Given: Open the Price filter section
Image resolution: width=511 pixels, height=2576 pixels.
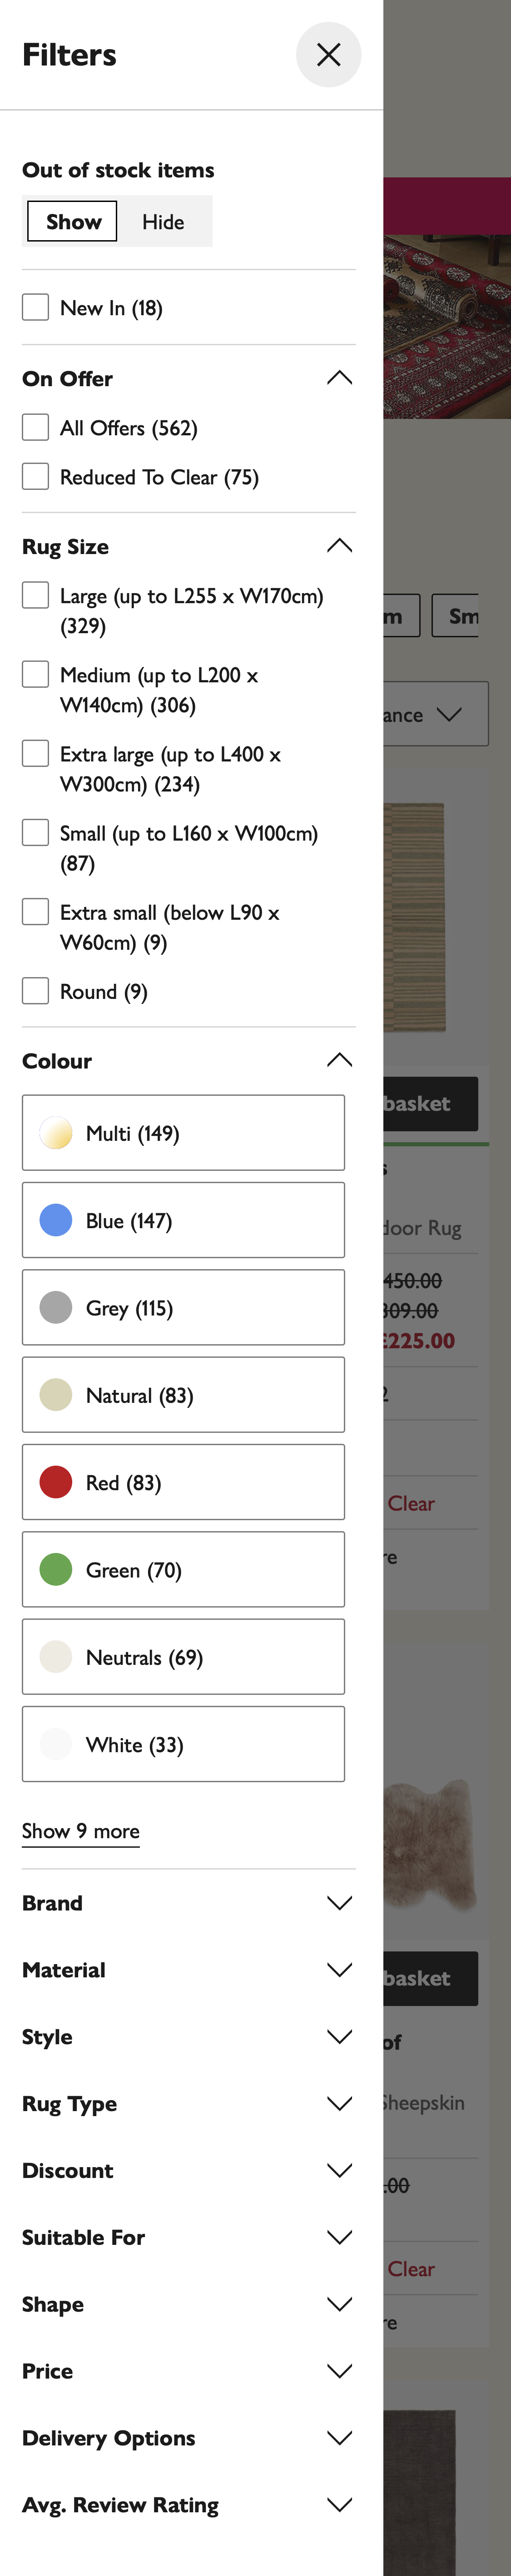Looking at the screenshot, I should 338,2371.
